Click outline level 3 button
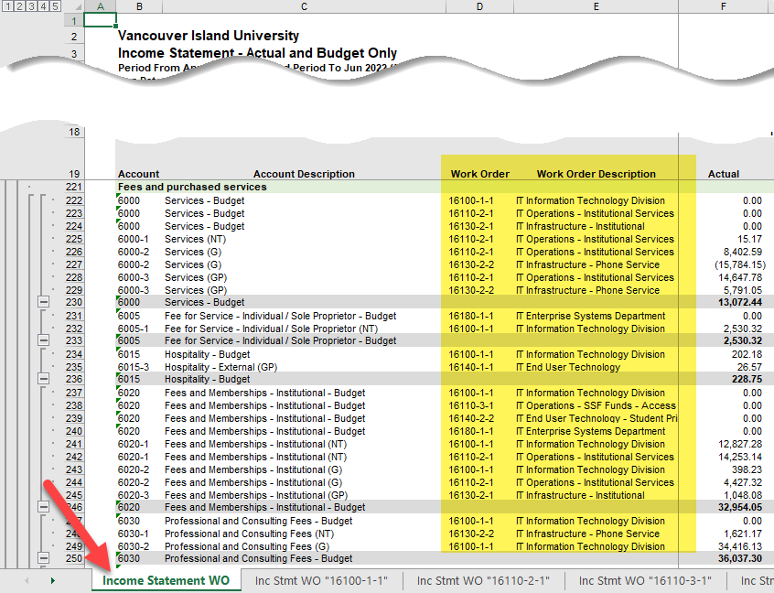 coord(31,5)
